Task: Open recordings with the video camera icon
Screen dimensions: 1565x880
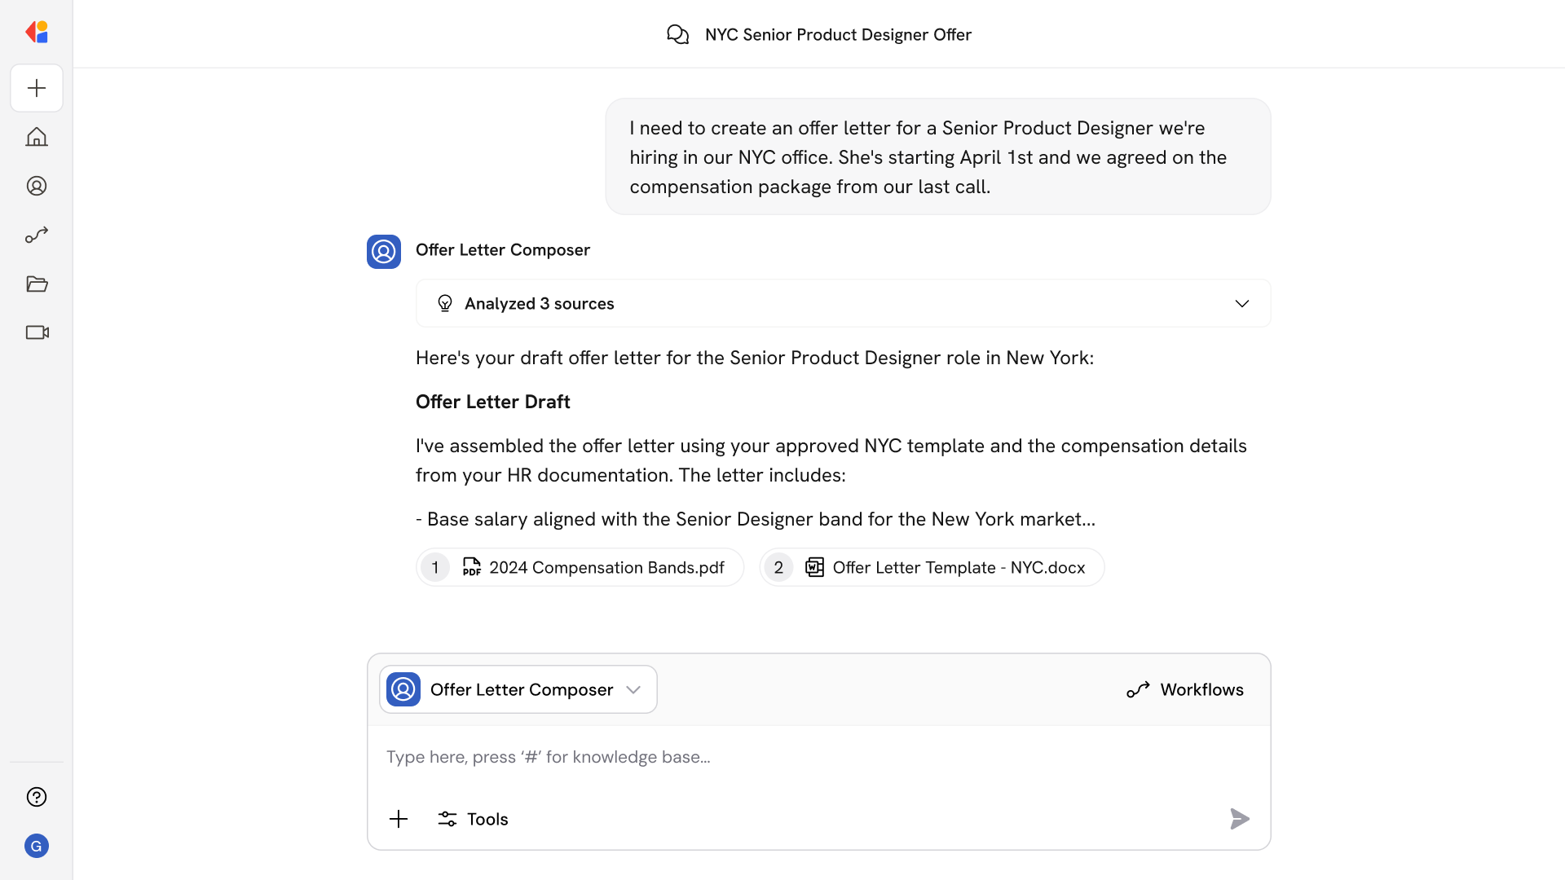Action: (x=36, y=332)
